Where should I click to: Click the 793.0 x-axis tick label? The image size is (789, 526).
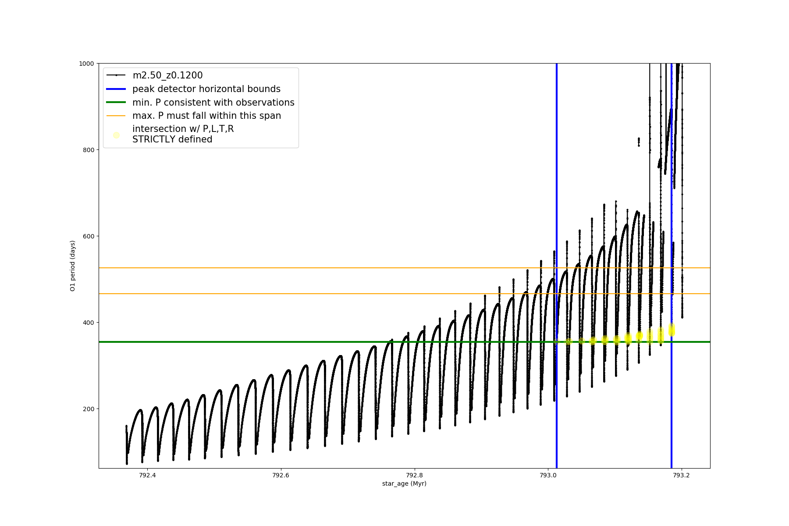548,475
